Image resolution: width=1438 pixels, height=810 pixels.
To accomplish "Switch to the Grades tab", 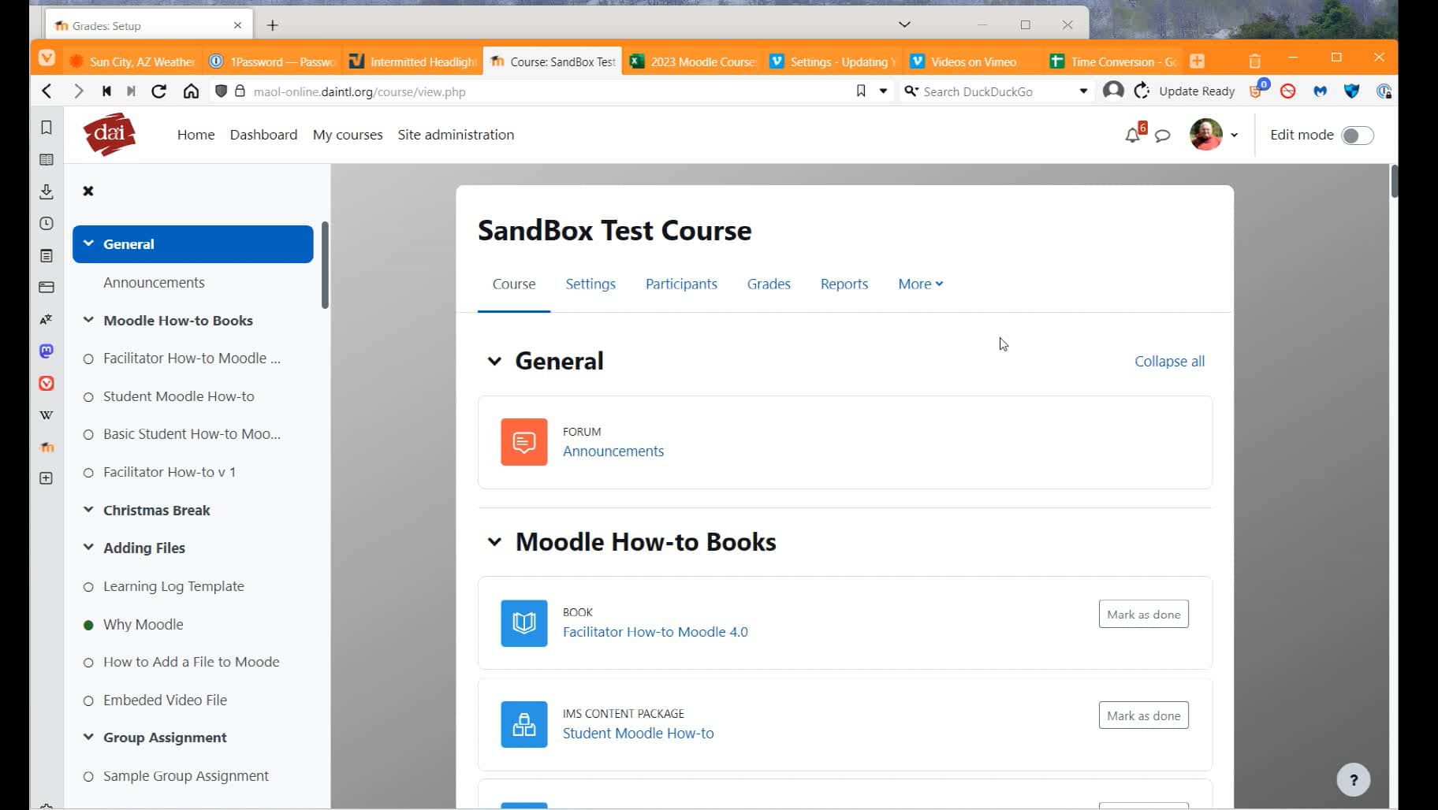I will coord(769,284).
